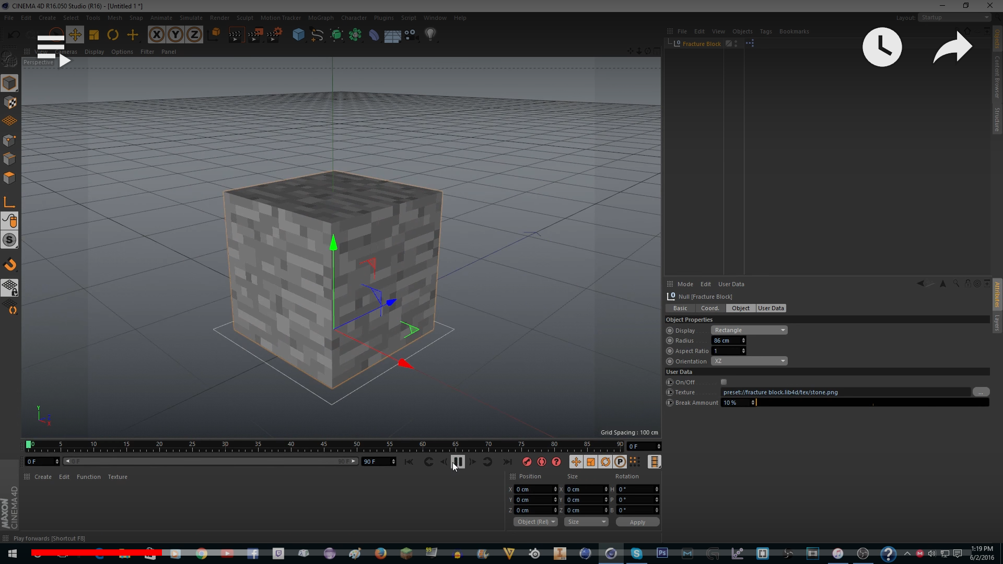Open the generators (Subdivision Surface) icon
This screenshot has height=564, width=1003.
coord(336,35)
